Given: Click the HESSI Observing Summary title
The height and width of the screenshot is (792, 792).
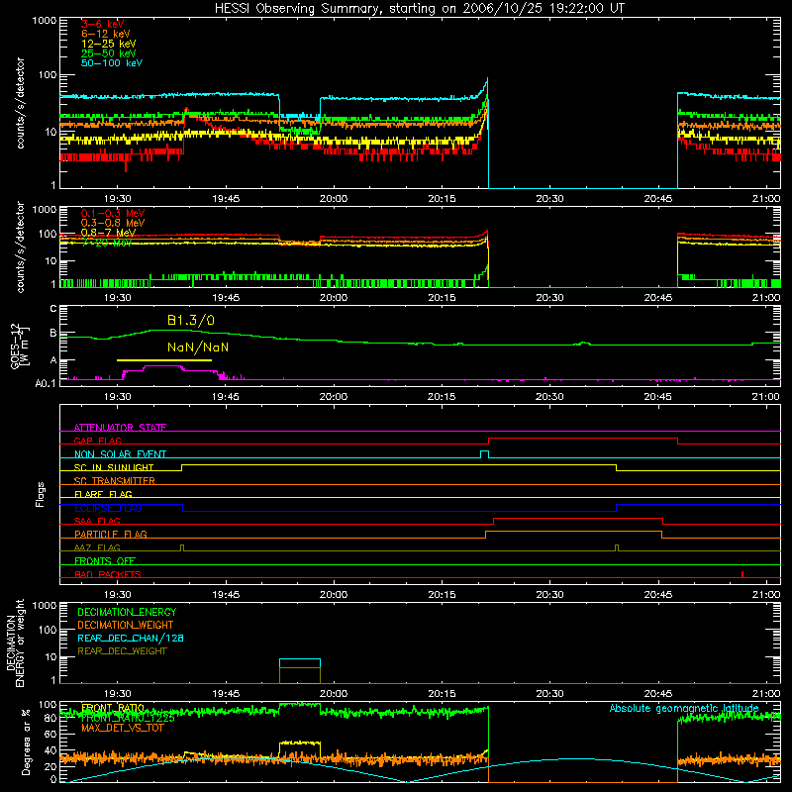Looking at the screenshot, I should coord(420,9).
